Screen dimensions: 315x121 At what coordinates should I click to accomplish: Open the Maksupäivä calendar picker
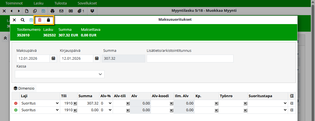(x=53, y=59)
